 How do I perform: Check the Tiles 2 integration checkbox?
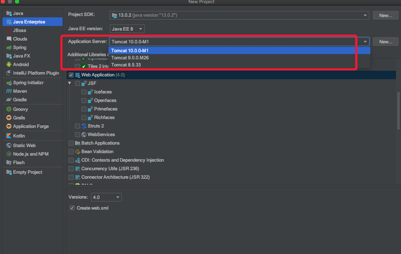point(77,66)
